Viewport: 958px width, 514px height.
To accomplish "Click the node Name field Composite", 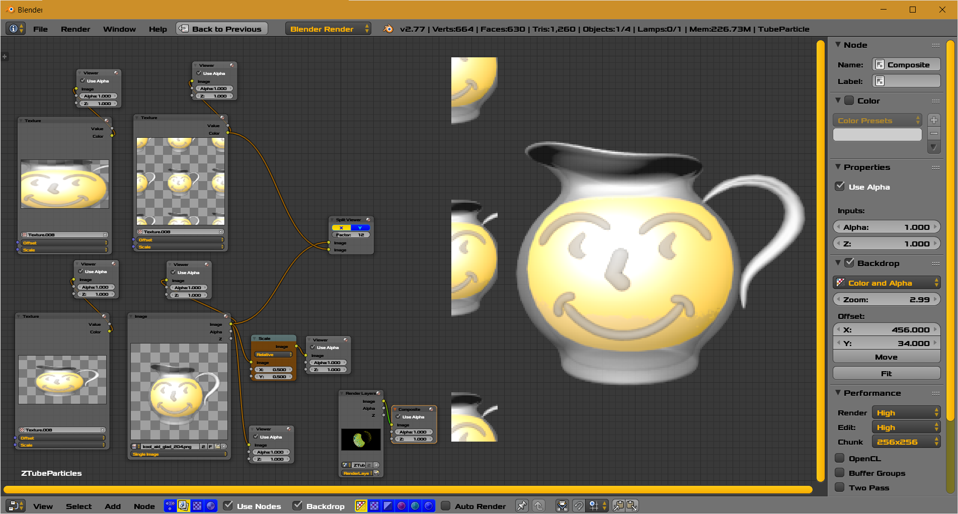I will [906, 64].
